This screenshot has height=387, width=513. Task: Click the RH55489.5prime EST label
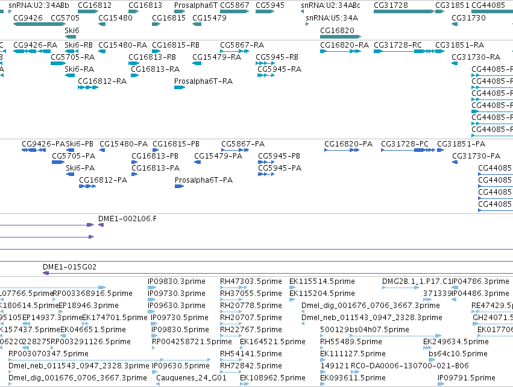[351, 342]
